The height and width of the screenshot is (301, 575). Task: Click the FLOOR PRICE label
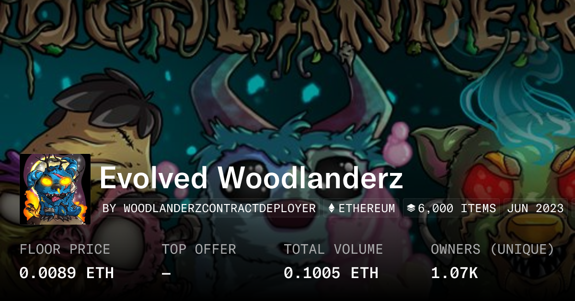pos(65,249)
